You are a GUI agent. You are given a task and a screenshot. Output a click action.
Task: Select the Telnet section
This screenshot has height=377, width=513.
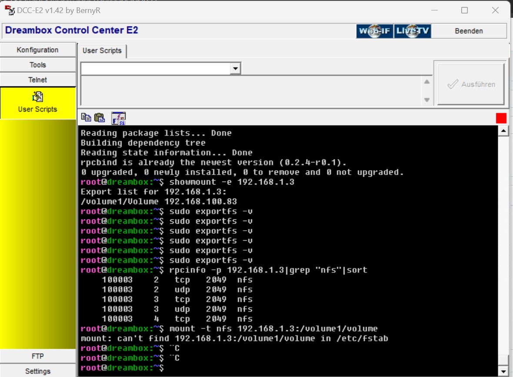tap(38, 79)
